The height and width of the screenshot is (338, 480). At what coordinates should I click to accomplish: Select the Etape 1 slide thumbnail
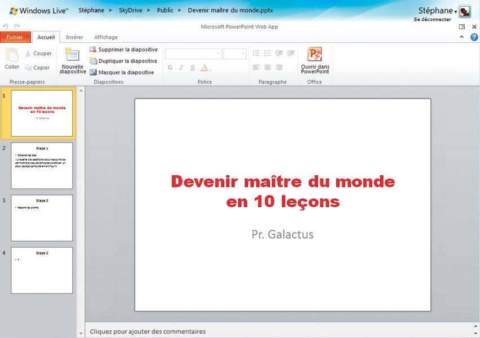(x=42, y=166)
